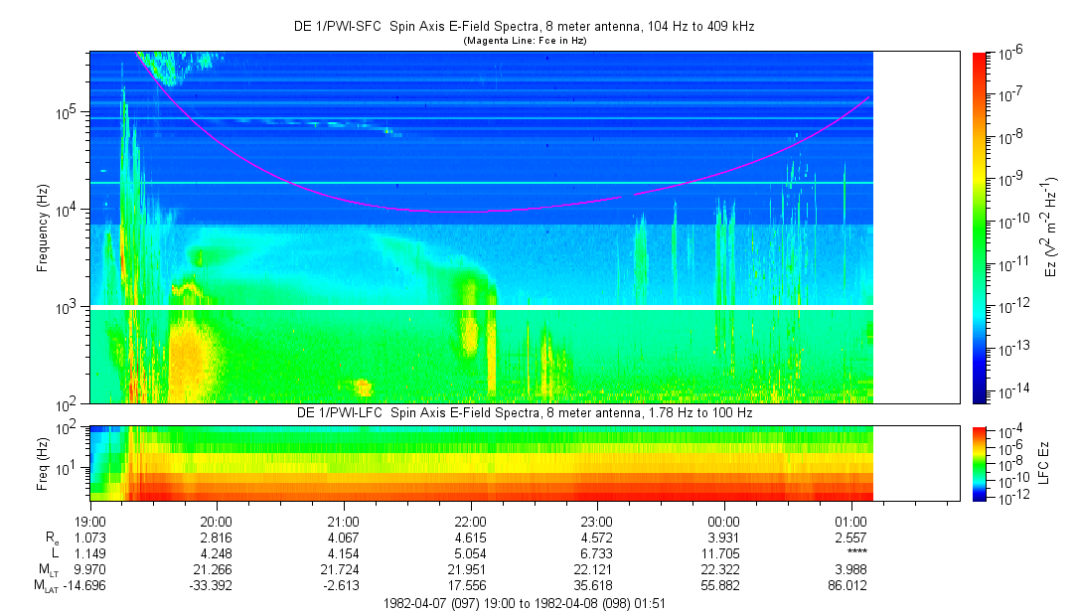Click the L value 11.705
Viewport: 1076px width, 616px height.
tap(723, 553)
